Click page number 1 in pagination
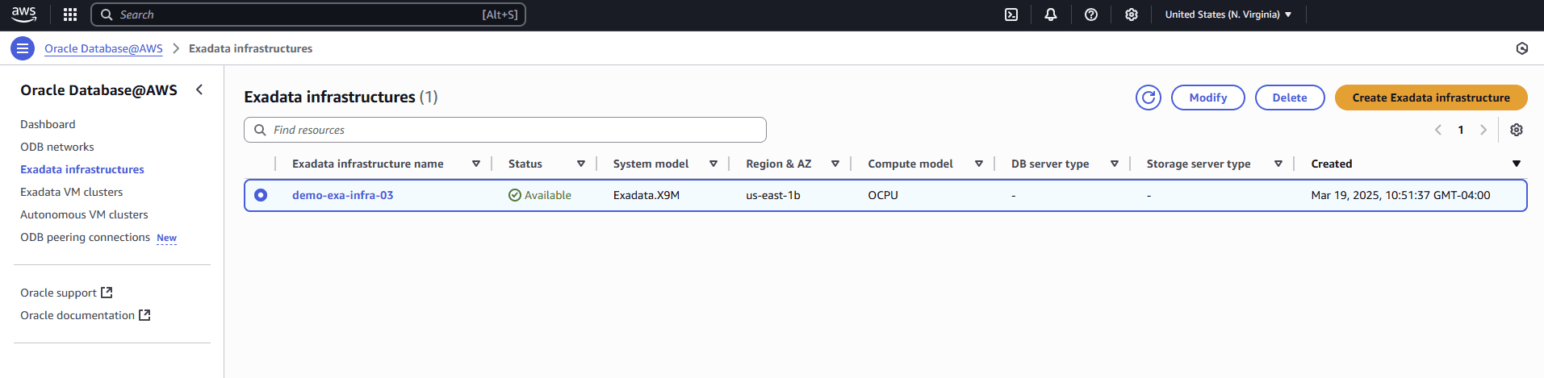 coord(1461,130)
